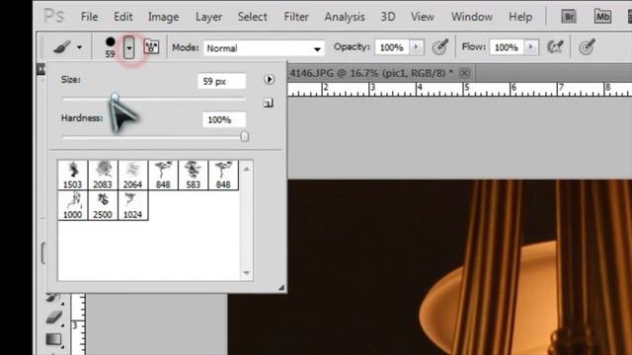
Task: Open the File menu
Action: 89,17
